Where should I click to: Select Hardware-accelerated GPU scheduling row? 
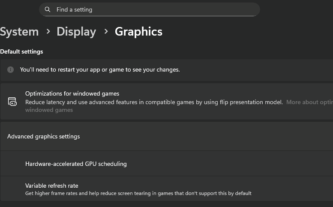(76, 164)
